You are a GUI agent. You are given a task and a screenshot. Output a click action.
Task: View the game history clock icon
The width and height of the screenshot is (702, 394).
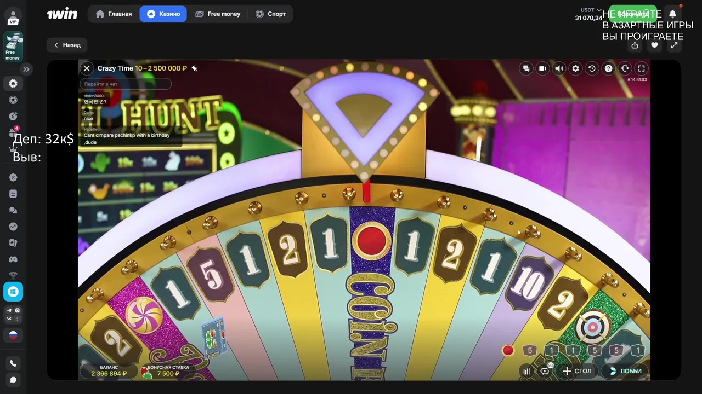coord(592,68)
